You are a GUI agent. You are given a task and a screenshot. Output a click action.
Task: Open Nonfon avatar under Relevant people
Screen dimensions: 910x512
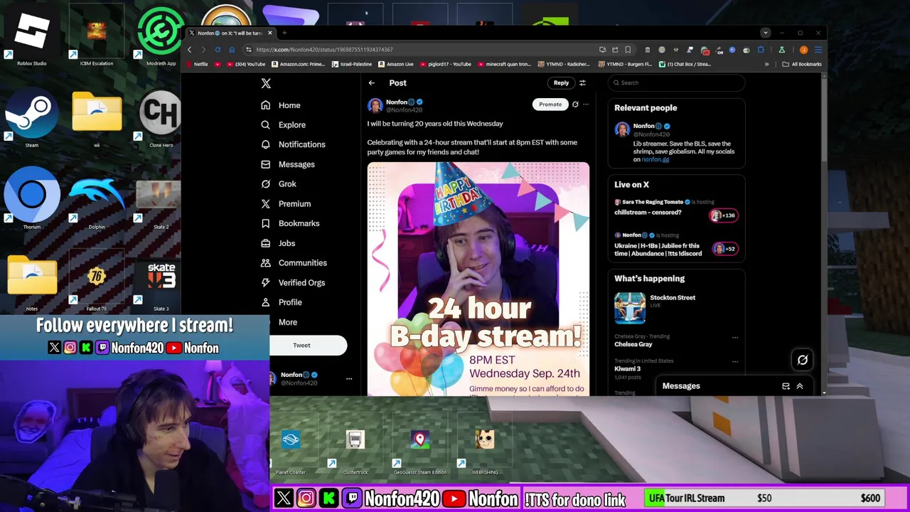622,129
